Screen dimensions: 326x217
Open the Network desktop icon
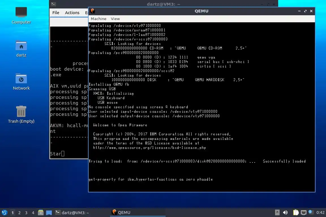pos(21,82)
